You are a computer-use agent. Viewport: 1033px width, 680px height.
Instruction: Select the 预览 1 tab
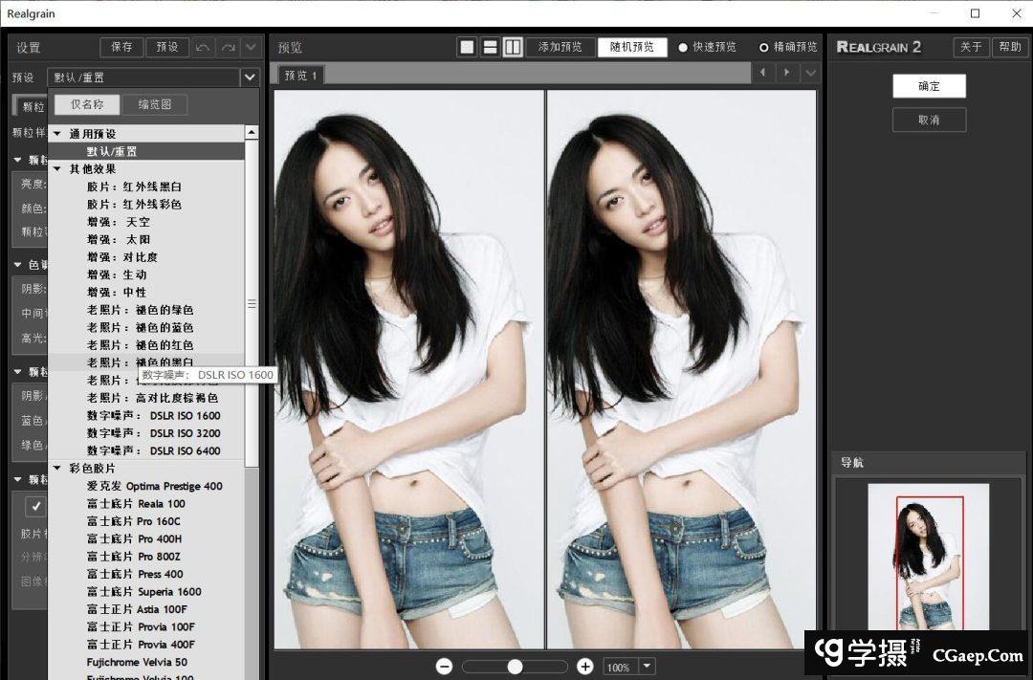301,75
